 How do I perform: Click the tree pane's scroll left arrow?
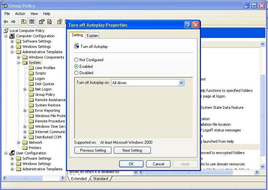coord(5,178)
